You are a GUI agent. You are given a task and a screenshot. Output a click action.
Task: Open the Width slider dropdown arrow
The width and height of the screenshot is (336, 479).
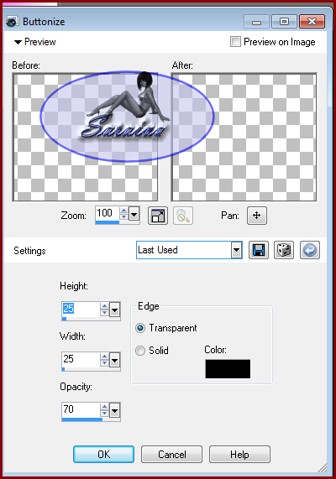tap(114, 360)
